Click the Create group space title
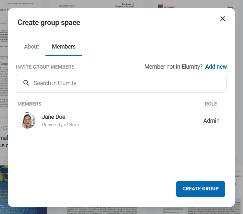The height and width of the screenshot is (214, 243). pyautogui.click(x=49, y=22)
